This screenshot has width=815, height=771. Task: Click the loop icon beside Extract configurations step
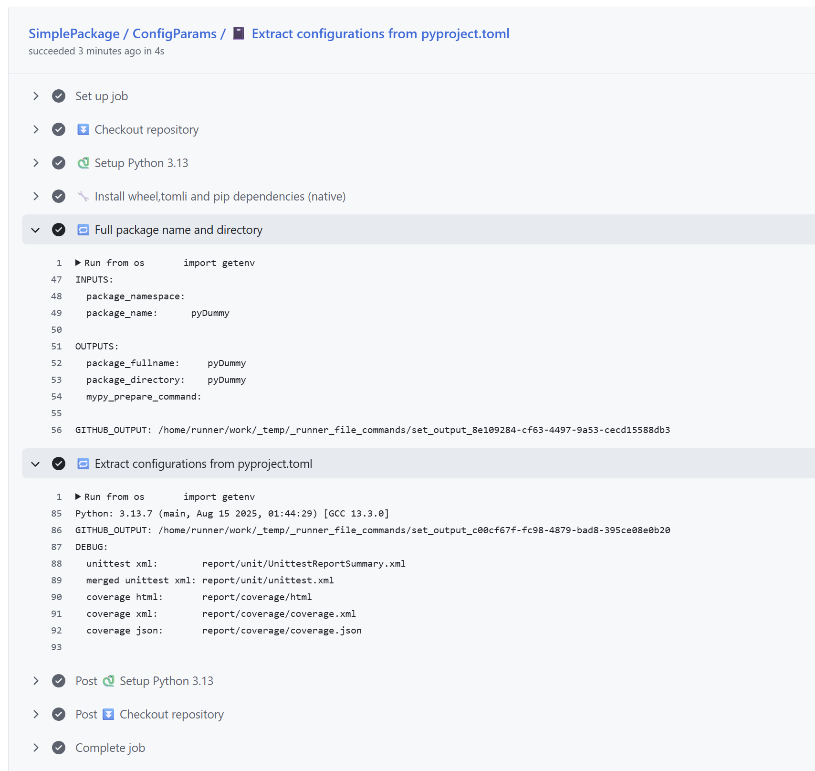(83, 464)
